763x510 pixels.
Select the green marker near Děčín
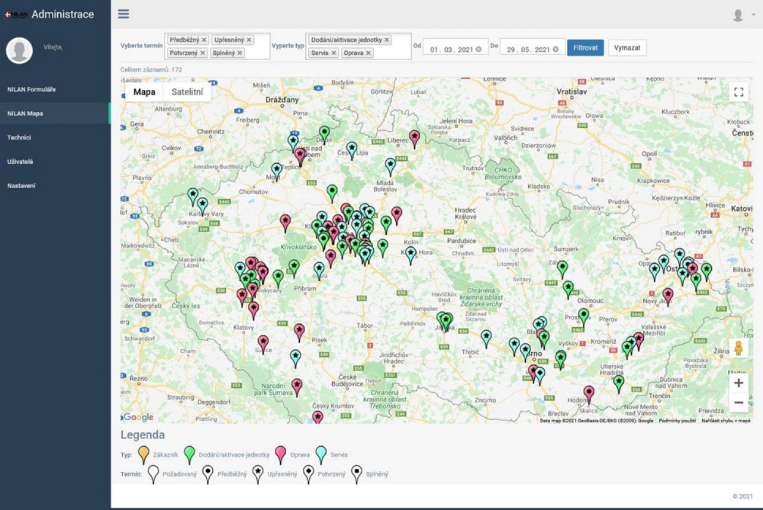click(324, 134)
